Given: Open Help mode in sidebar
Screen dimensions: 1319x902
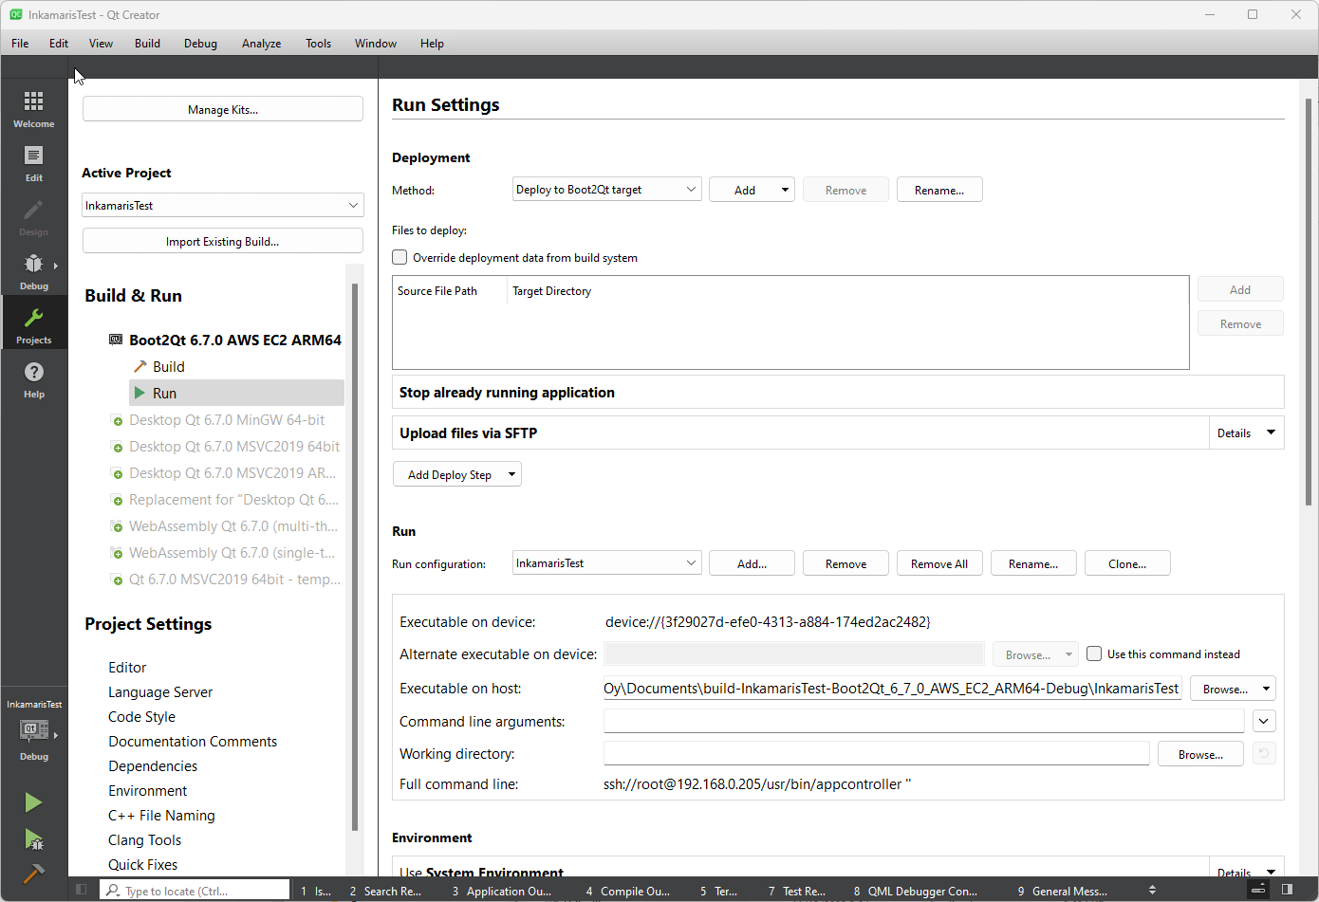Looking at the screenshot, I should pyautogui.click(x=33, y=378).
